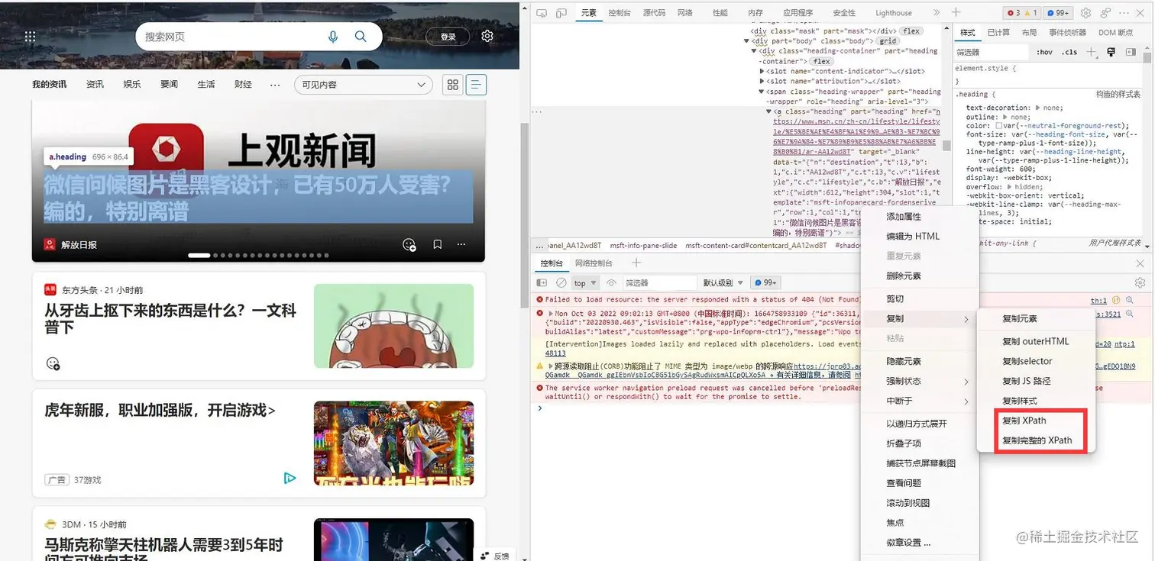Screen dimensions: 1155x561
Task: Open the MSN app launcher grid icon
Action: (31, 37)
